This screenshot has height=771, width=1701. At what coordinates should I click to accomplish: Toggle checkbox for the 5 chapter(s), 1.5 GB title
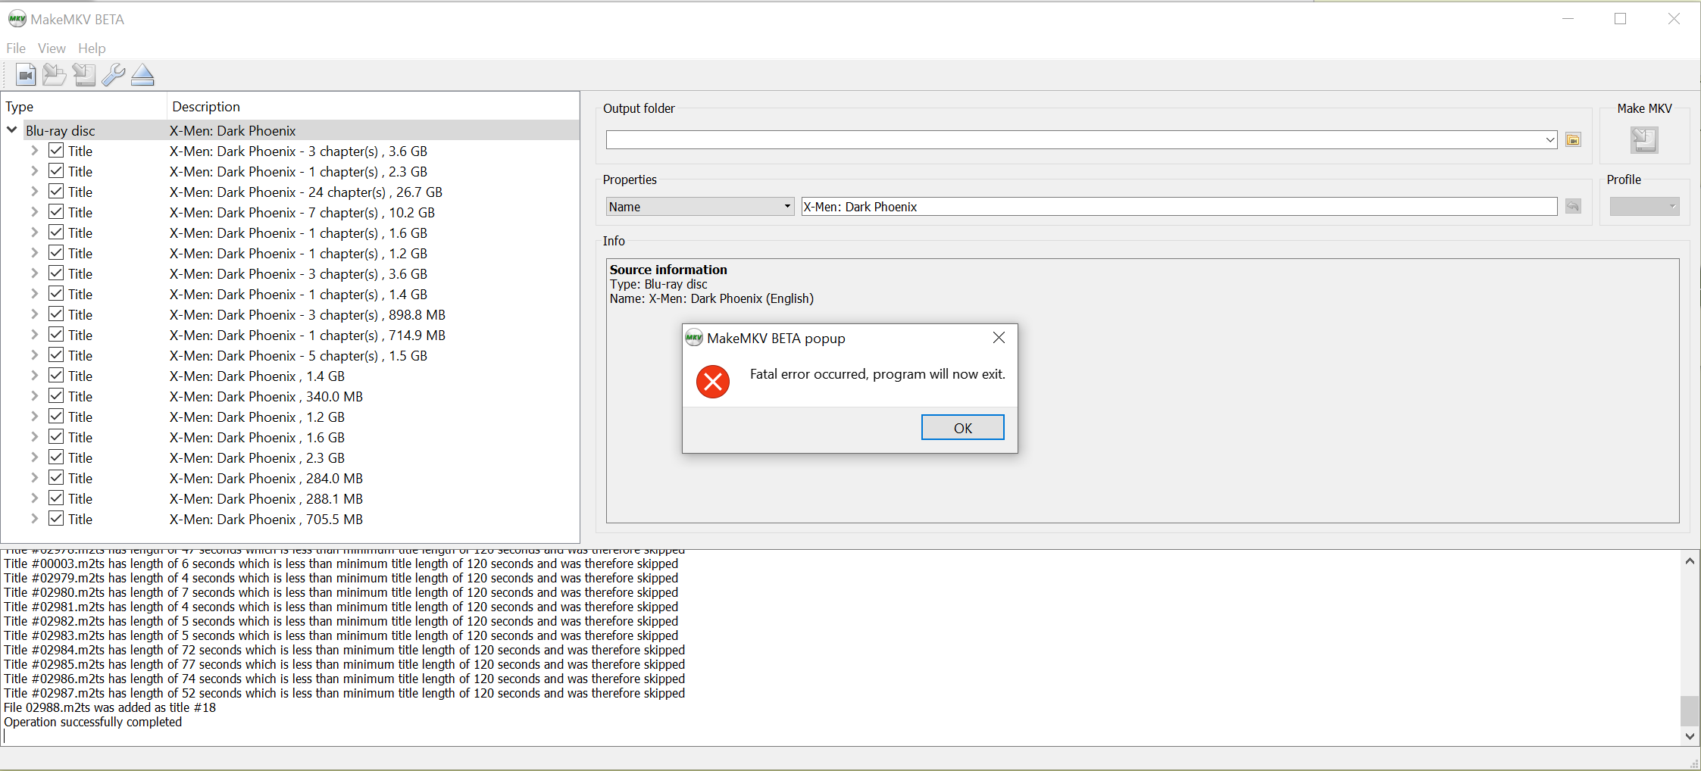pyautogui.click(x=56, y=354)
